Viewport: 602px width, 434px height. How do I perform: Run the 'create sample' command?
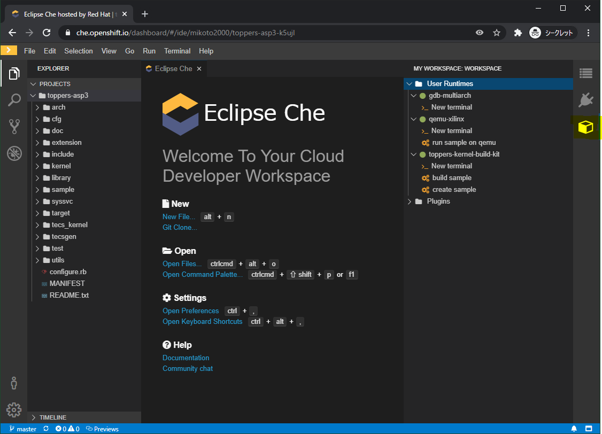point(454,190)
